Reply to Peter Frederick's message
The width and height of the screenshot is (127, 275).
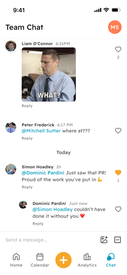click(27, 139)
